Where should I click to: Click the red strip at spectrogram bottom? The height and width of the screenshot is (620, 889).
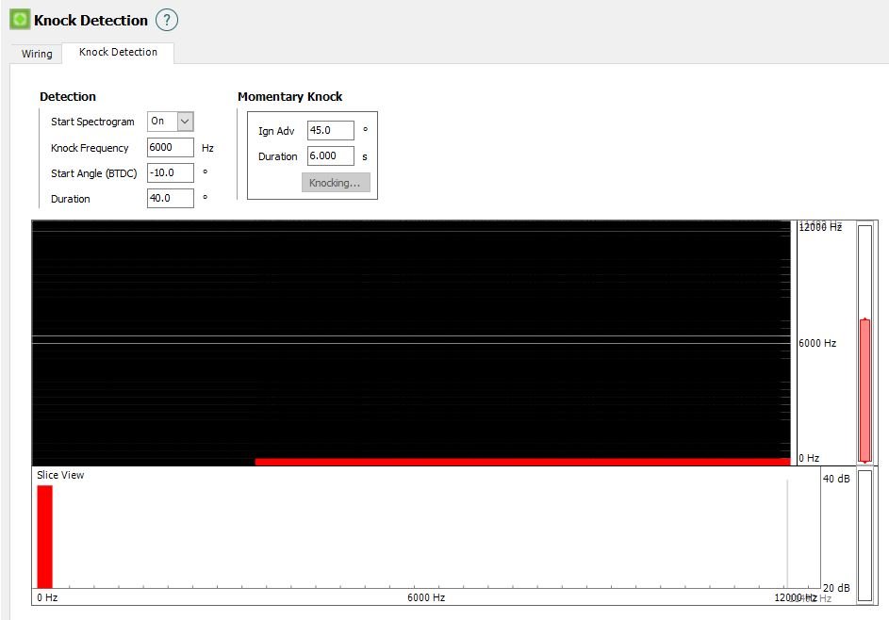(522, 462)
